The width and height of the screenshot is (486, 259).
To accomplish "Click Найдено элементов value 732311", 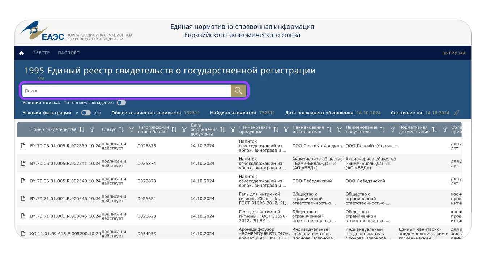I will pyautogui.click(x=267, y=113).
